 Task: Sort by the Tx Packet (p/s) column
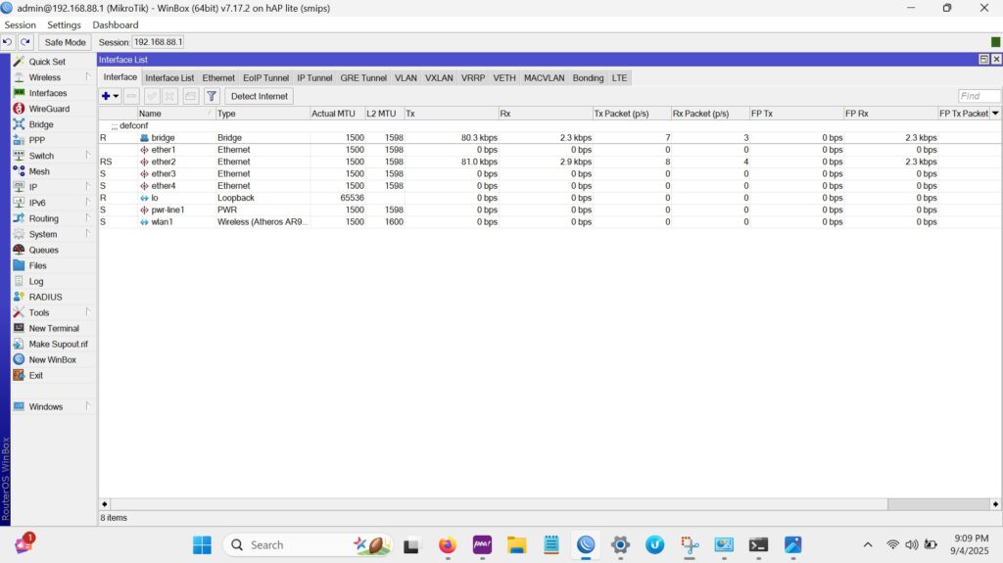point(632,114)
